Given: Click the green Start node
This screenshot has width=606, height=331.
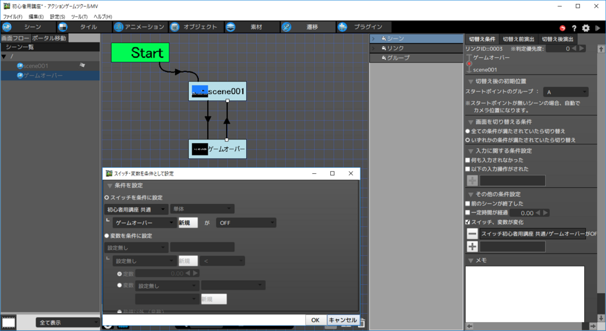Looking at the screenshot, I should (x=140, y=53).
